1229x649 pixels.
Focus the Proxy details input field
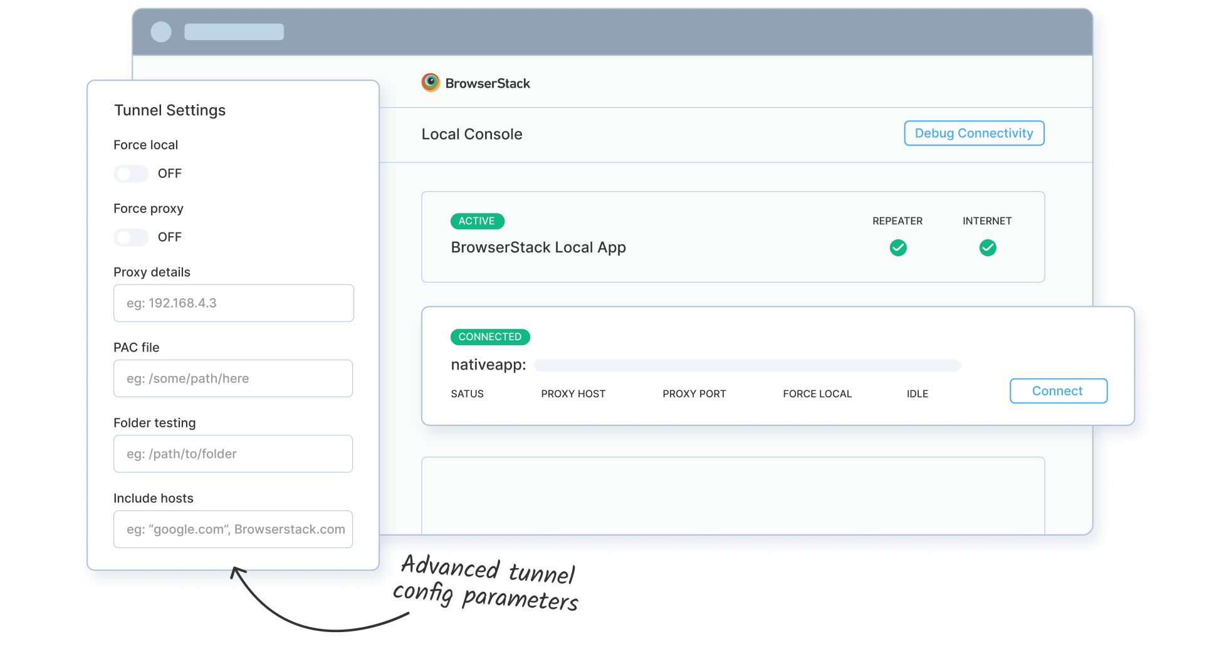click(x=234, y=303)
